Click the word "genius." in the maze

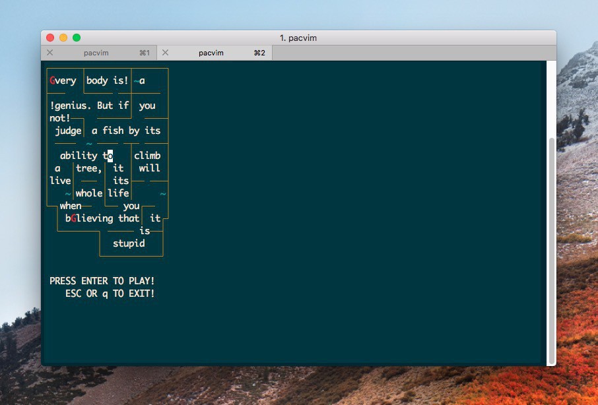74,106
